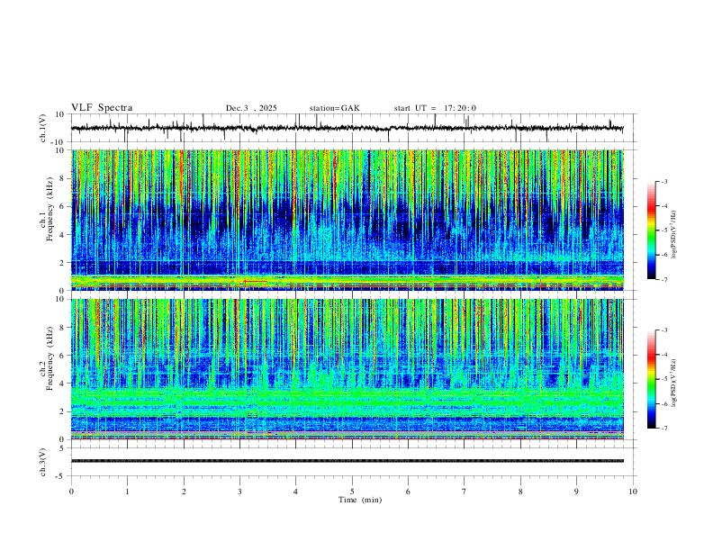Click time-axis tick label "7"

(x=465, y=492)
